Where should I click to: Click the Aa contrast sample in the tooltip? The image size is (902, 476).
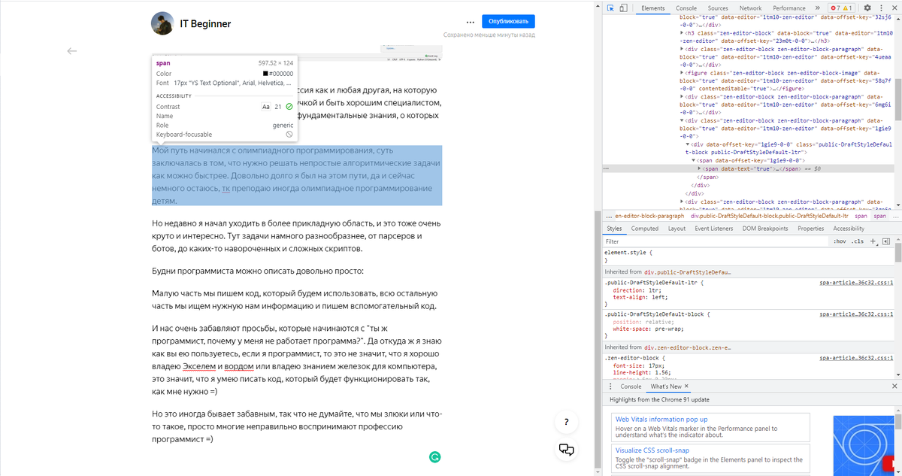click(265, 107)
